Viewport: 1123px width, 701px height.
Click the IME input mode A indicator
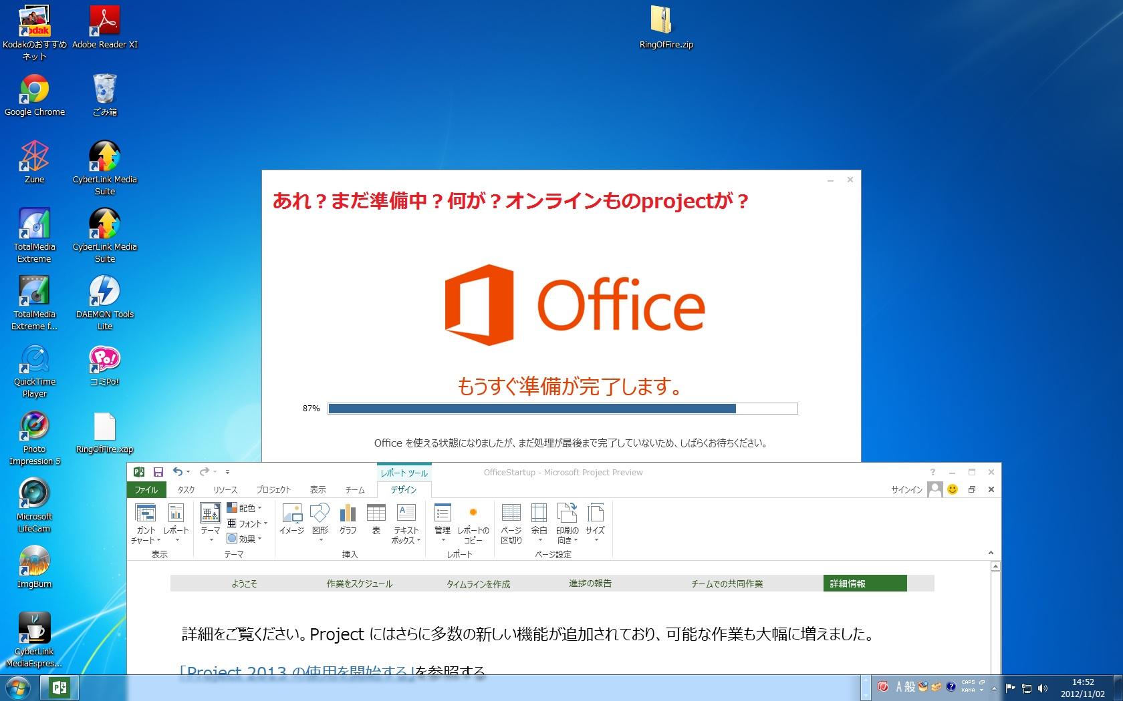899,686
